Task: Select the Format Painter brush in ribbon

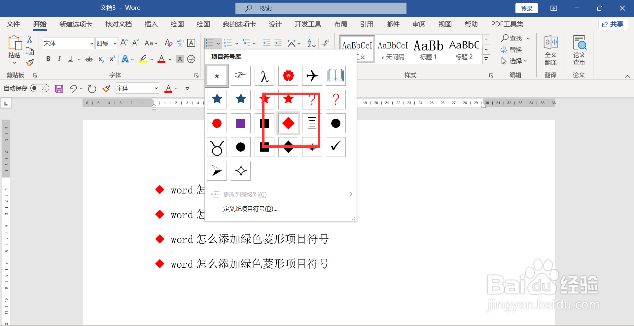Action: tap(30, 62)
